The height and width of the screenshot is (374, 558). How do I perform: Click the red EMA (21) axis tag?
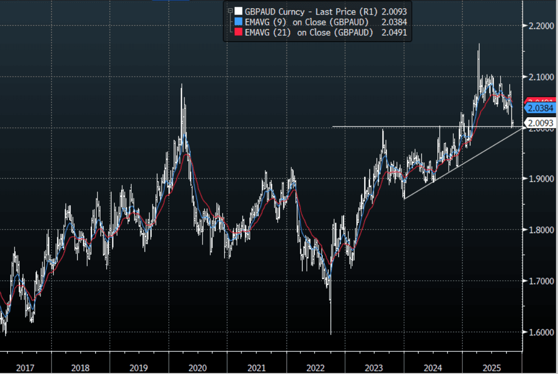(x=540, y=101)
